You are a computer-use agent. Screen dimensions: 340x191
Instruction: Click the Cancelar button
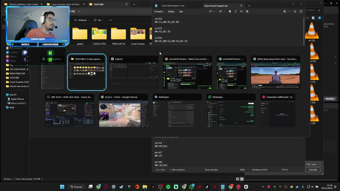313,170
